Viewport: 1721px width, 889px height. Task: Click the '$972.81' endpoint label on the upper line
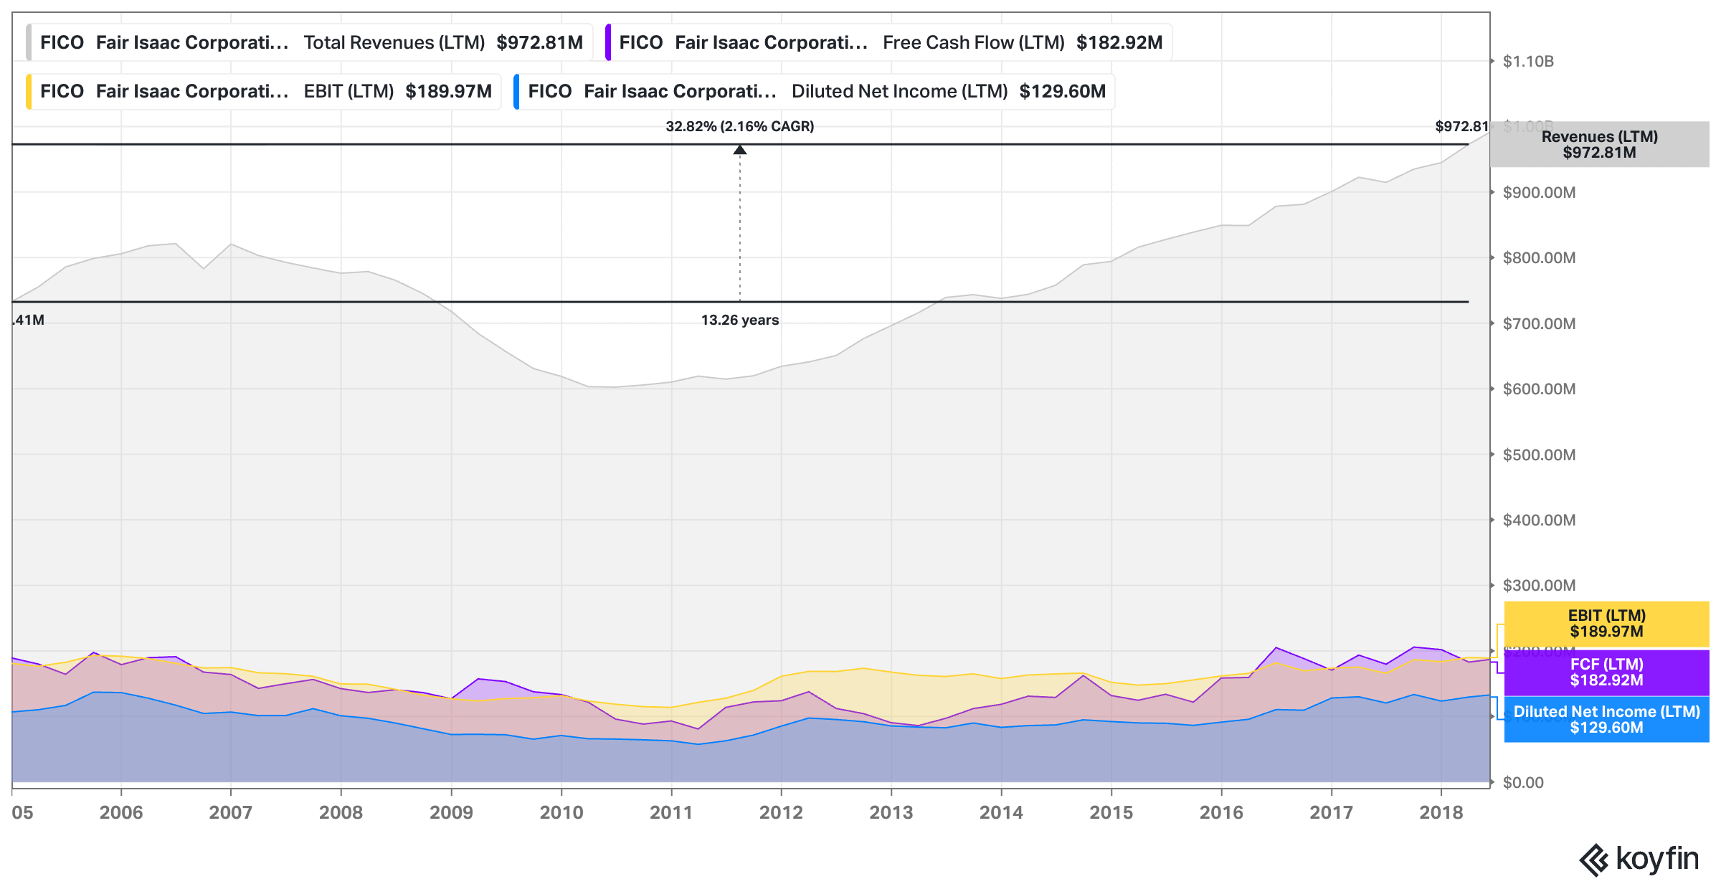[1461, 126]
